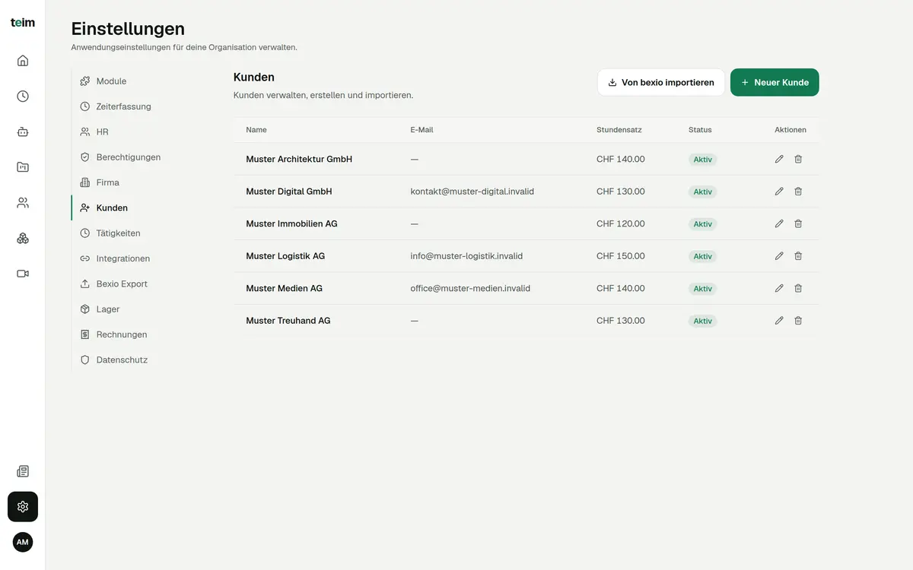Select the Muster Immobilien AG name
This screenshot has height=570, width=913.
291,223
